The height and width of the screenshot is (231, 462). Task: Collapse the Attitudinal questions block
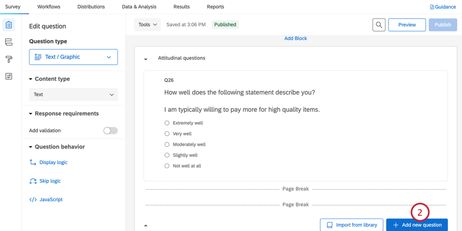point(146,59)
